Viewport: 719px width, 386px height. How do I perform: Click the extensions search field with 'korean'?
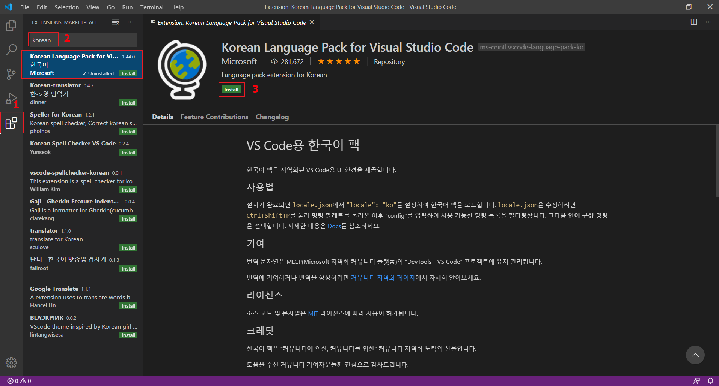(x=83, y=40)
